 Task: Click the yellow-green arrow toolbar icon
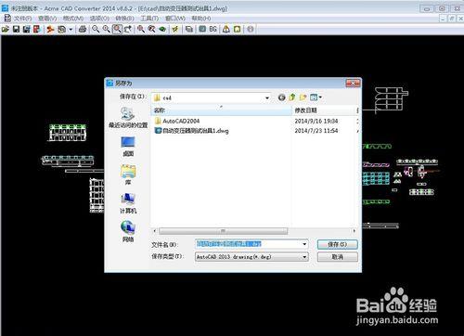click(x=175, y=30)
